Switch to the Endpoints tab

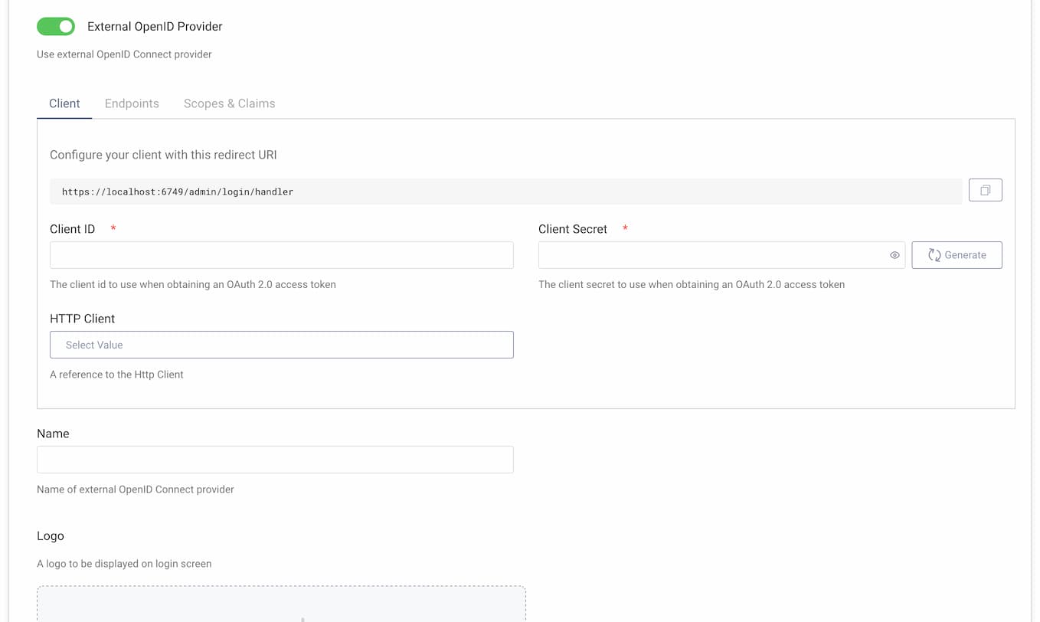pos(132,103)
